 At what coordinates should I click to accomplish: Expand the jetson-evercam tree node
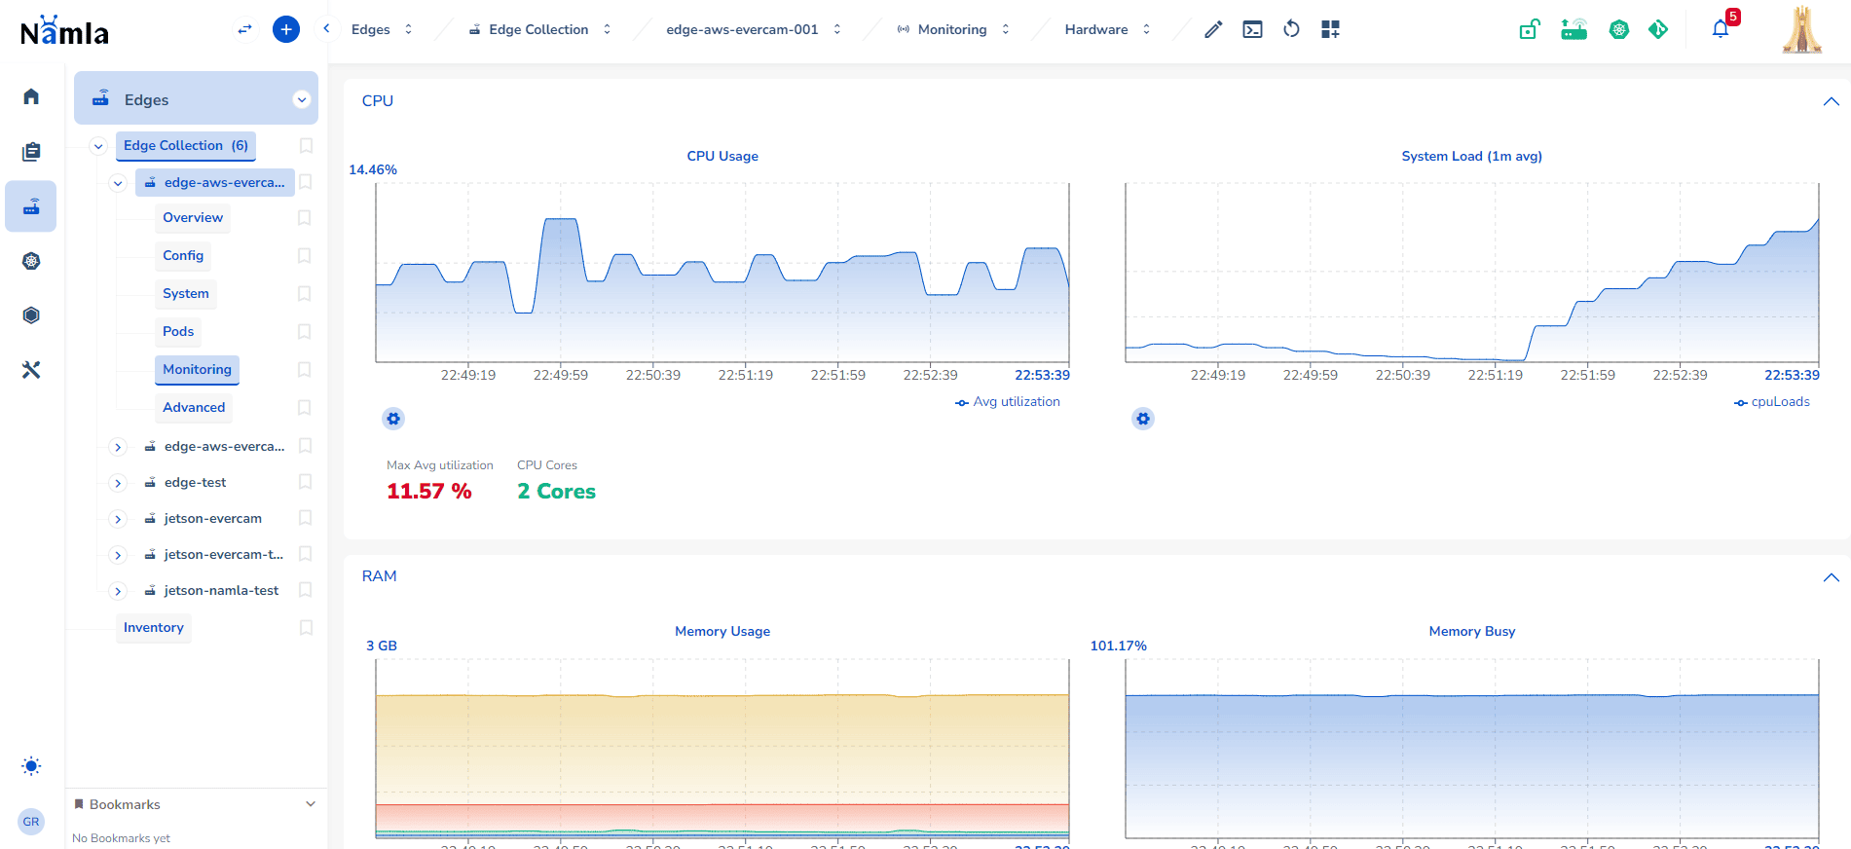(118, 519)
